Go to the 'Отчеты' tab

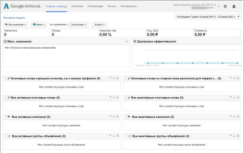[112, 6]
